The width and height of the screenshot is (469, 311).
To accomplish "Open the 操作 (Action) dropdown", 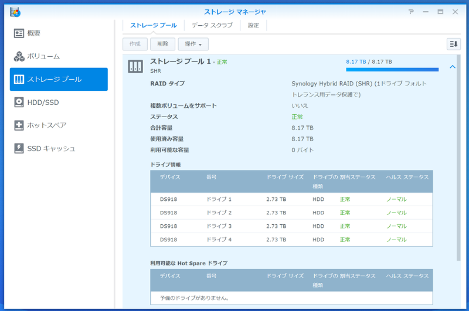I will click(193, 44).
